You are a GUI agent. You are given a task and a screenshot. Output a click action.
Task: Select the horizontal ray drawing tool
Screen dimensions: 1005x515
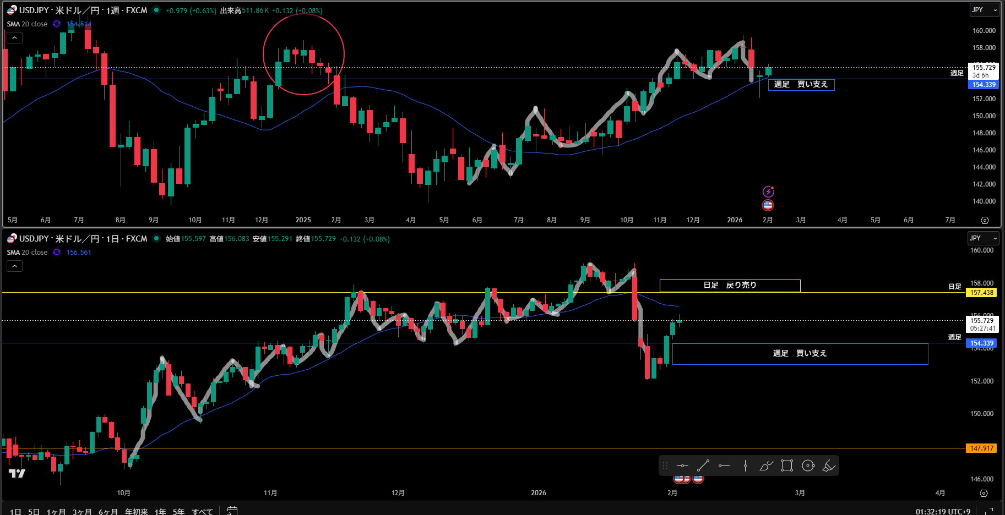(724, 466)
